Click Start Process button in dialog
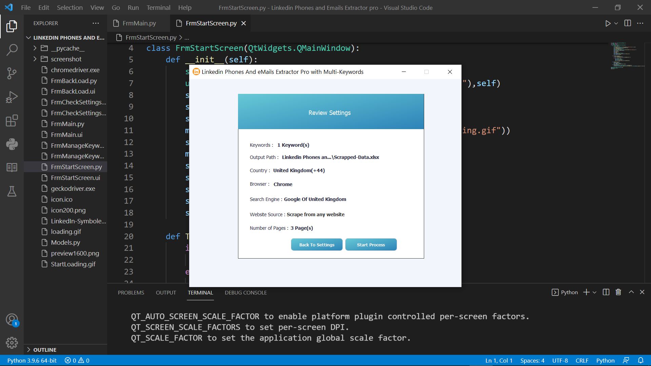 371,245
